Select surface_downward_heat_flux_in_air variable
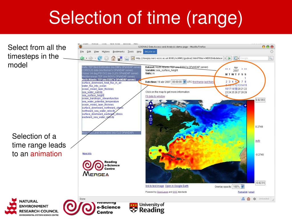 (102, 83)
